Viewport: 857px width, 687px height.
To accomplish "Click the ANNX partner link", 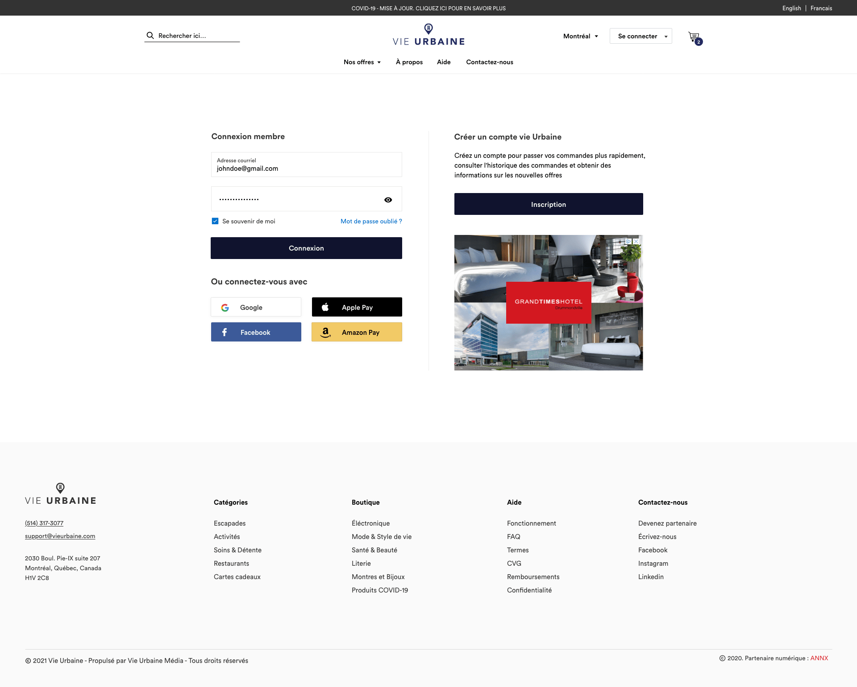I will coord(819,658).
